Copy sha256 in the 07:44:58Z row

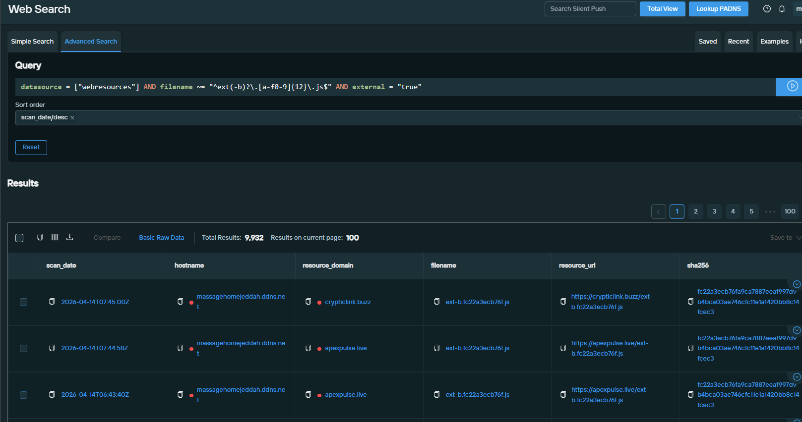[690, 348]
